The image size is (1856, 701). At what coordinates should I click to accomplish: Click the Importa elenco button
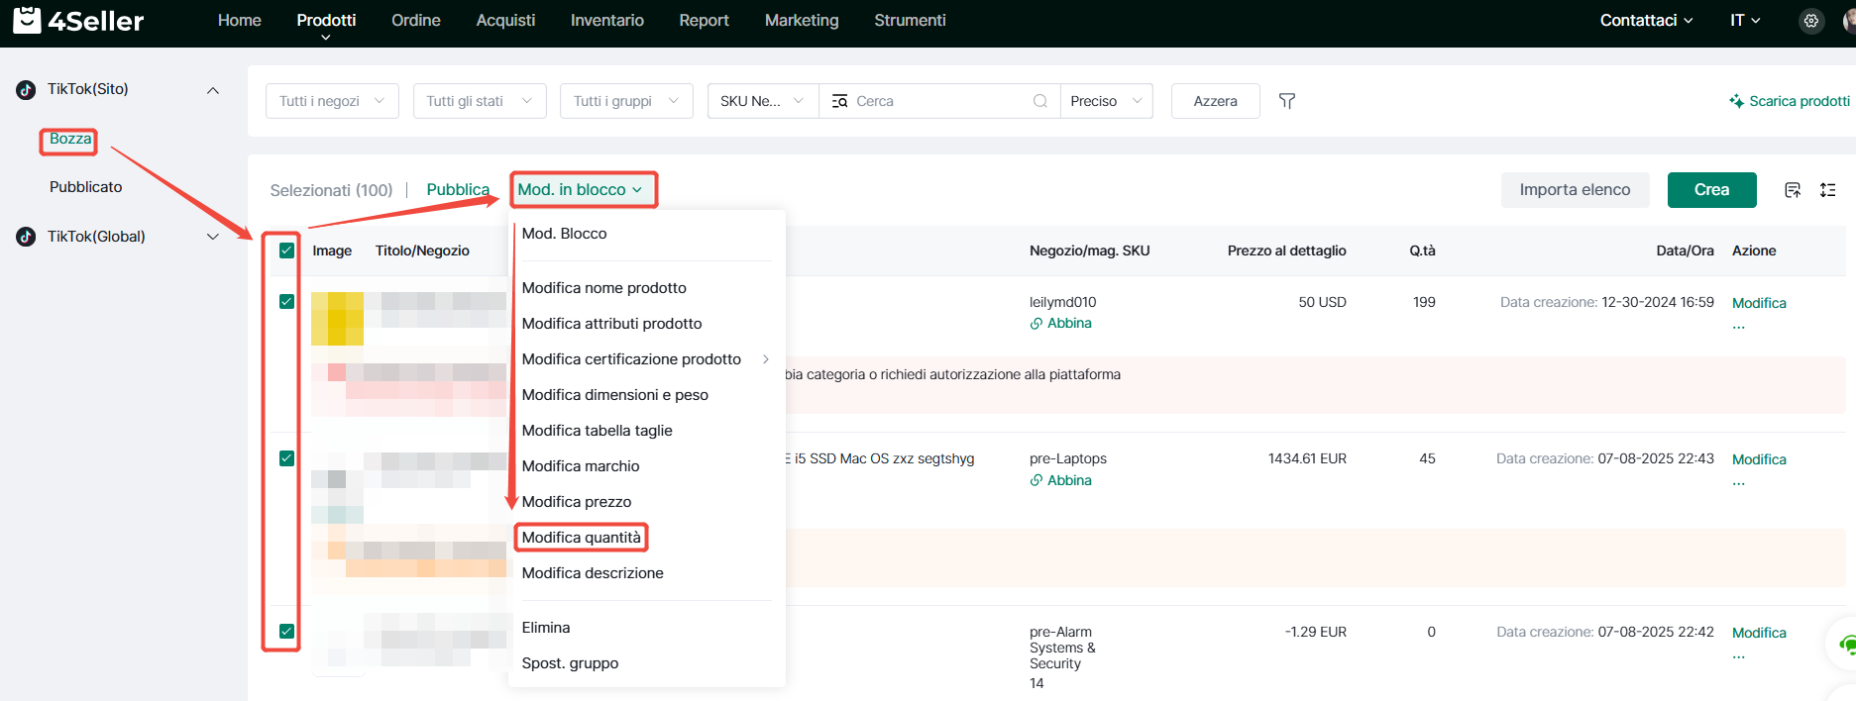1575,190
